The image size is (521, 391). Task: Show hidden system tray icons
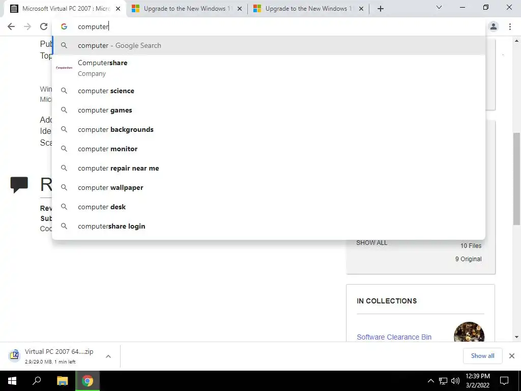(430, 381)
